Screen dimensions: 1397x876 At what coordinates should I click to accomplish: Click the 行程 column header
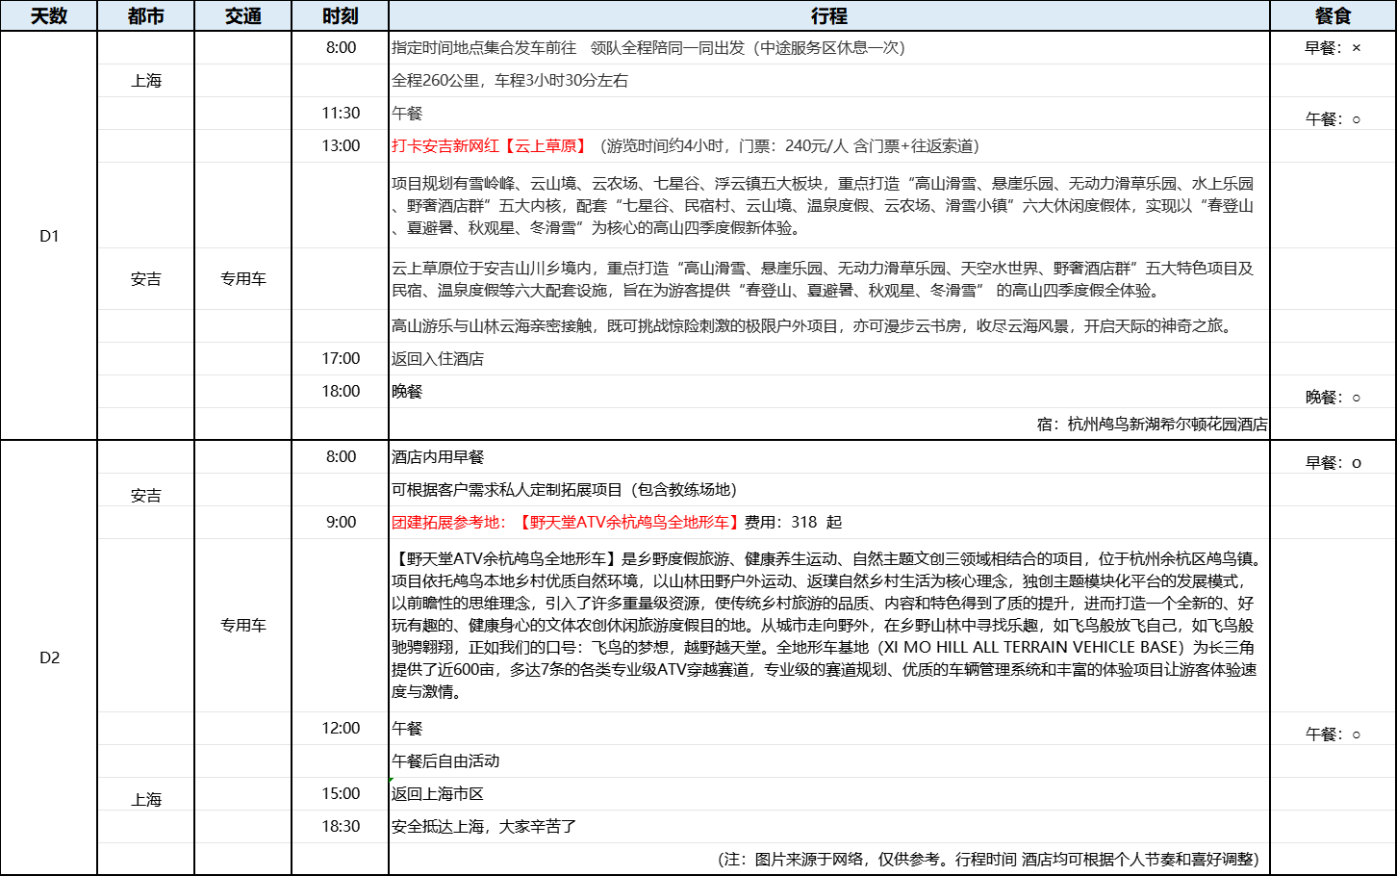point(828,16)
